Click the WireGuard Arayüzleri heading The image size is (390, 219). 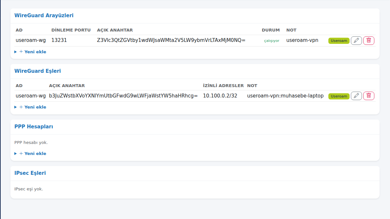click(x=44, y=15)
